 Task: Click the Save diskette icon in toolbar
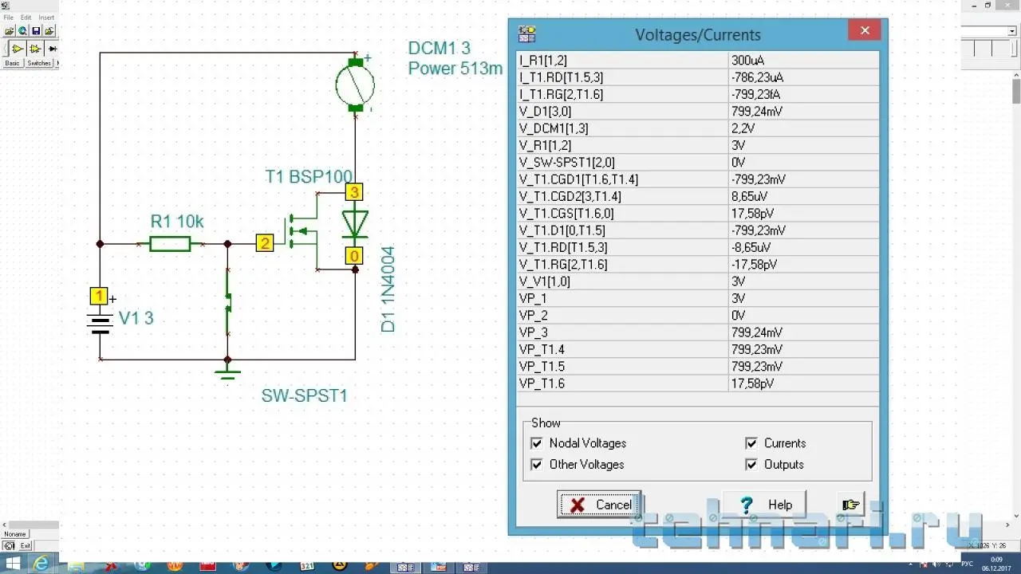pyautogui.click(x=36, y=31)
